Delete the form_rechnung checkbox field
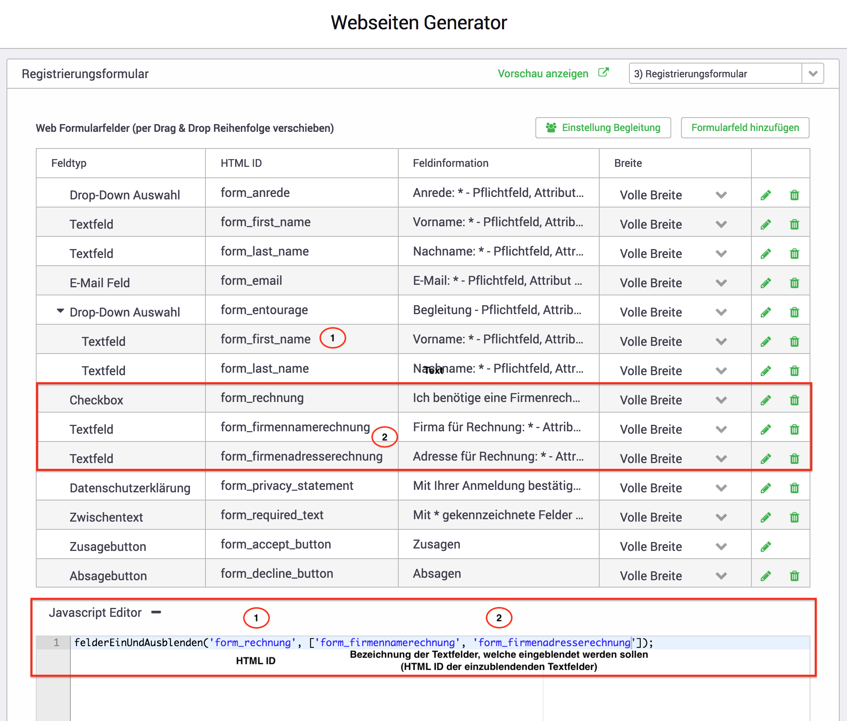The height and width of the screenshot is (721, 847). pyautogui.click(x=794, y=400)
